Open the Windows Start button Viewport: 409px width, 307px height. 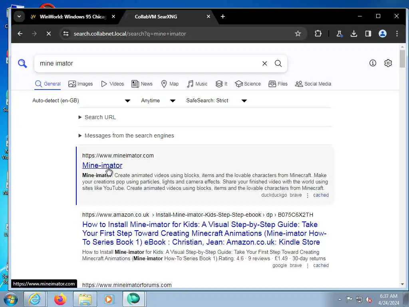click(10, 299)
